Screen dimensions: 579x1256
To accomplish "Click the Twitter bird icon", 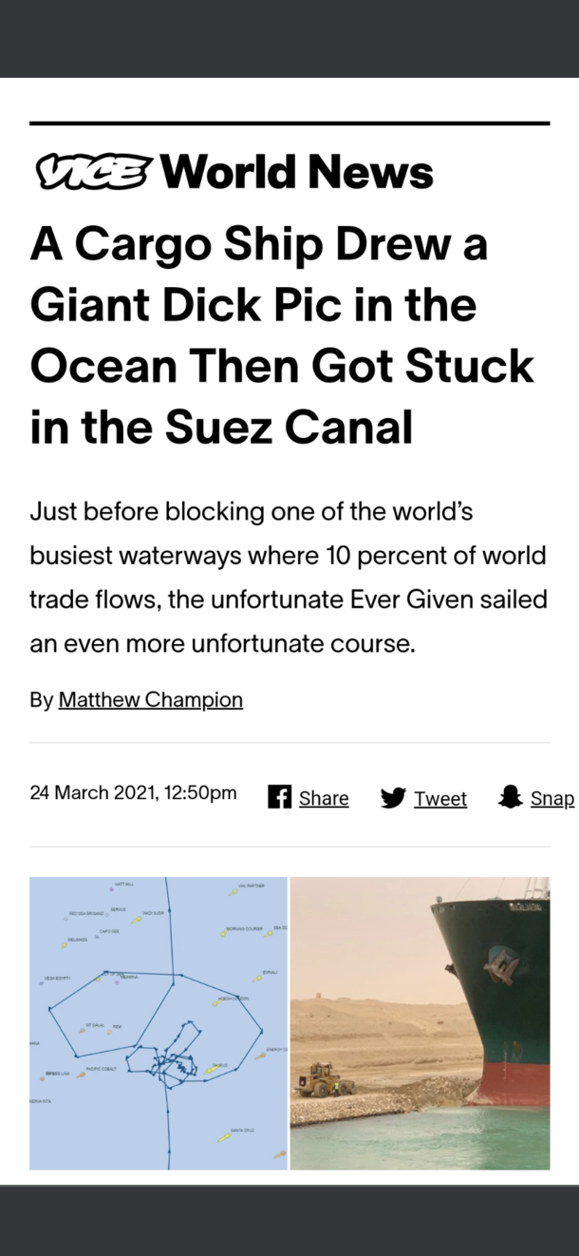I will [x=393, y=798].
